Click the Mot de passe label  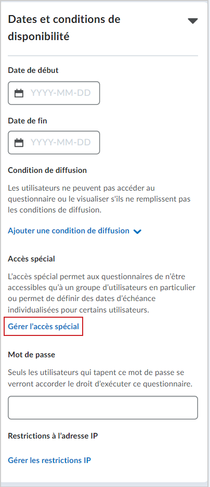[32, 354]
